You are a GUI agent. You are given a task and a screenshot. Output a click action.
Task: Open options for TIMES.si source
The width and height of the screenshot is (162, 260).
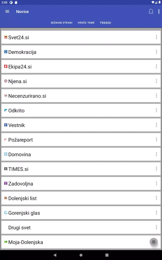coord(156,169)
